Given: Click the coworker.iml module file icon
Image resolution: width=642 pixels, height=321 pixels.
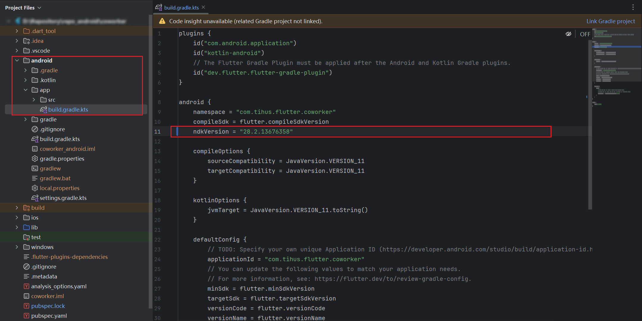Looking at the screenshot, I should pos(26,296).
